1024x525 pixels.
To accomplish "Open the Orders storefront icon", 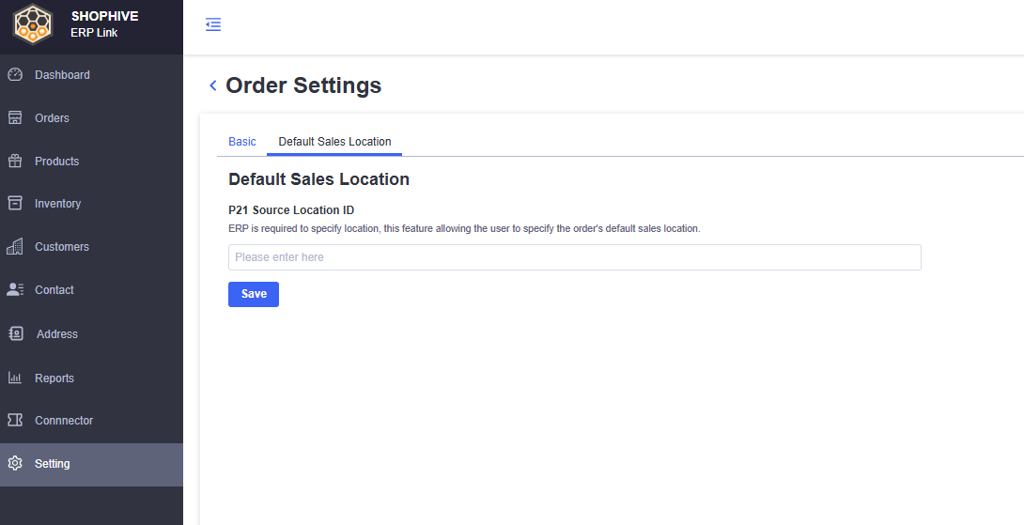I will (x=15, y=117).
